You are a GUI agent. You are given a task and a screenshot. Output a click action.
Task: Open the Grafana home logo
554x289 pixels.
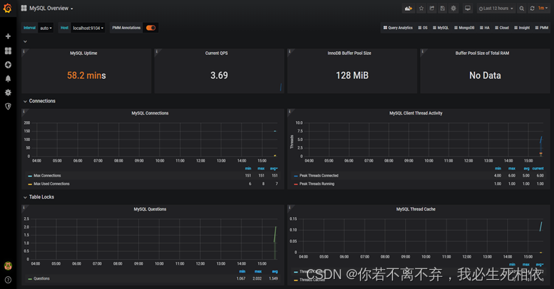7,8
